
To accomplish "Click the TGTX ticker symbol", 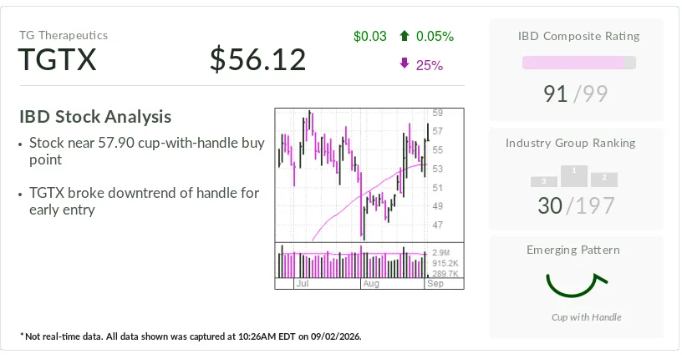I will [x=57, y=59].
